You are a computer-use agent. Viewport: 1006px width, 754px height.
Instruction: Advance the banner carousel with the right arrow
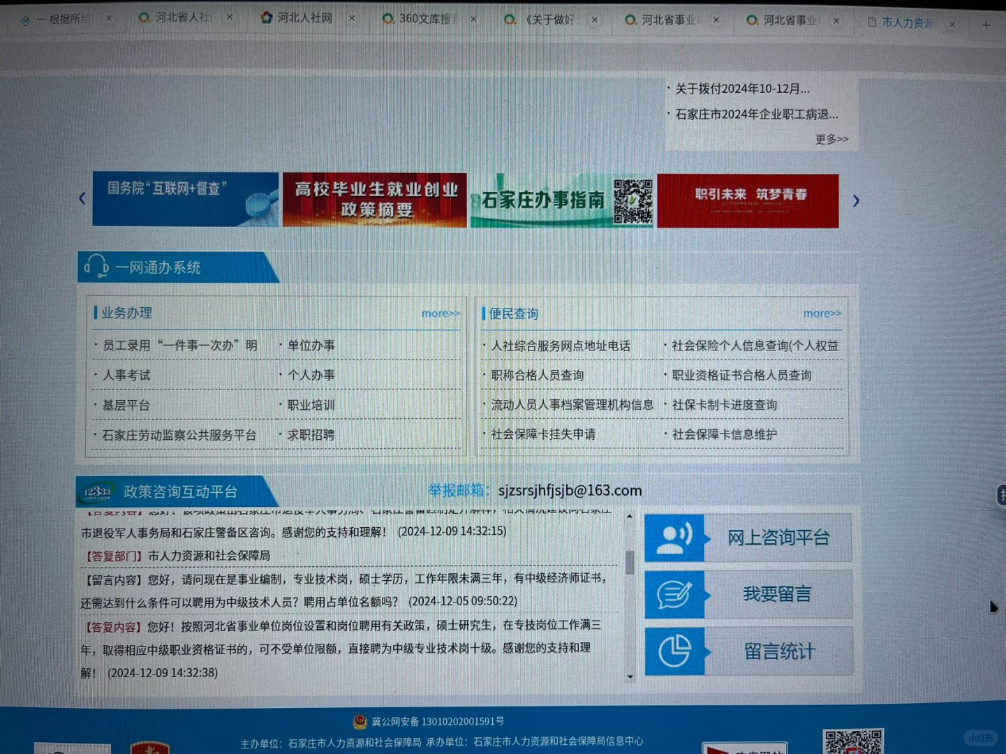(855, 200)
